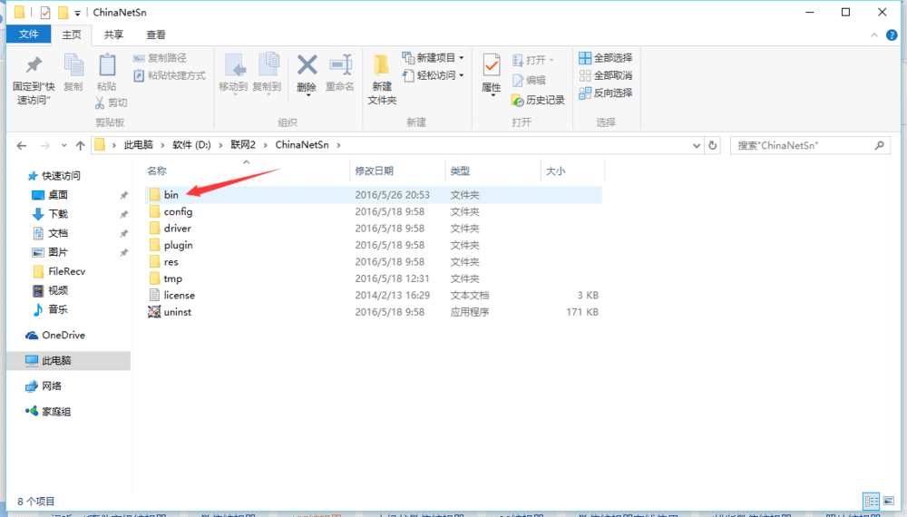The width and height of the screenshot is (907, 517).
Task: Click ChinaNetSn in the address breadcrumb
Action: (x=302, y=145)
